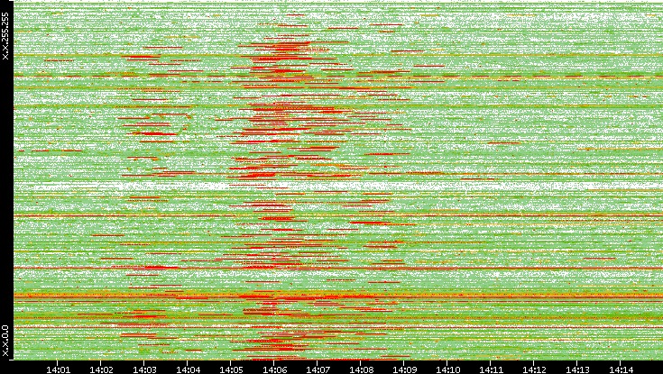Viewport: 663px width, 374px height.
Task: Click the 14:01 time axis label
Action: [x=58, y=369]
